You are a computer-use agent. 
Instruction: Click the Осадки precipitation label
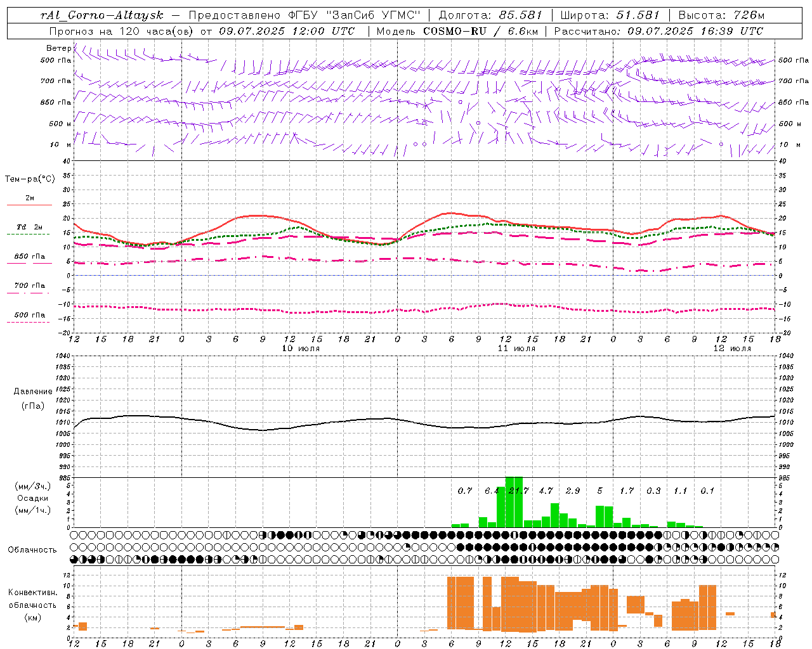coord(32,498)
